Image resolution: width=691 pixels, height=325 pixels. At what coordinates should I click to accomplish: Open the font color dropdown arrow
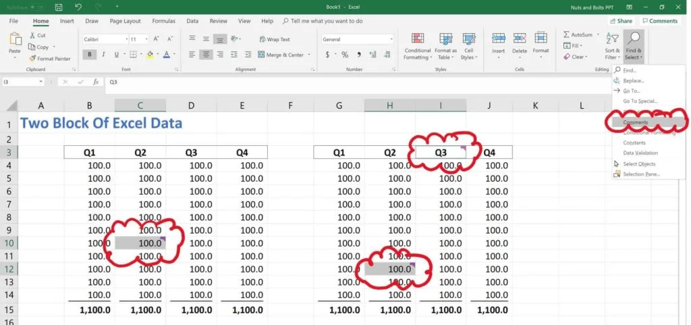pos(174,55)
